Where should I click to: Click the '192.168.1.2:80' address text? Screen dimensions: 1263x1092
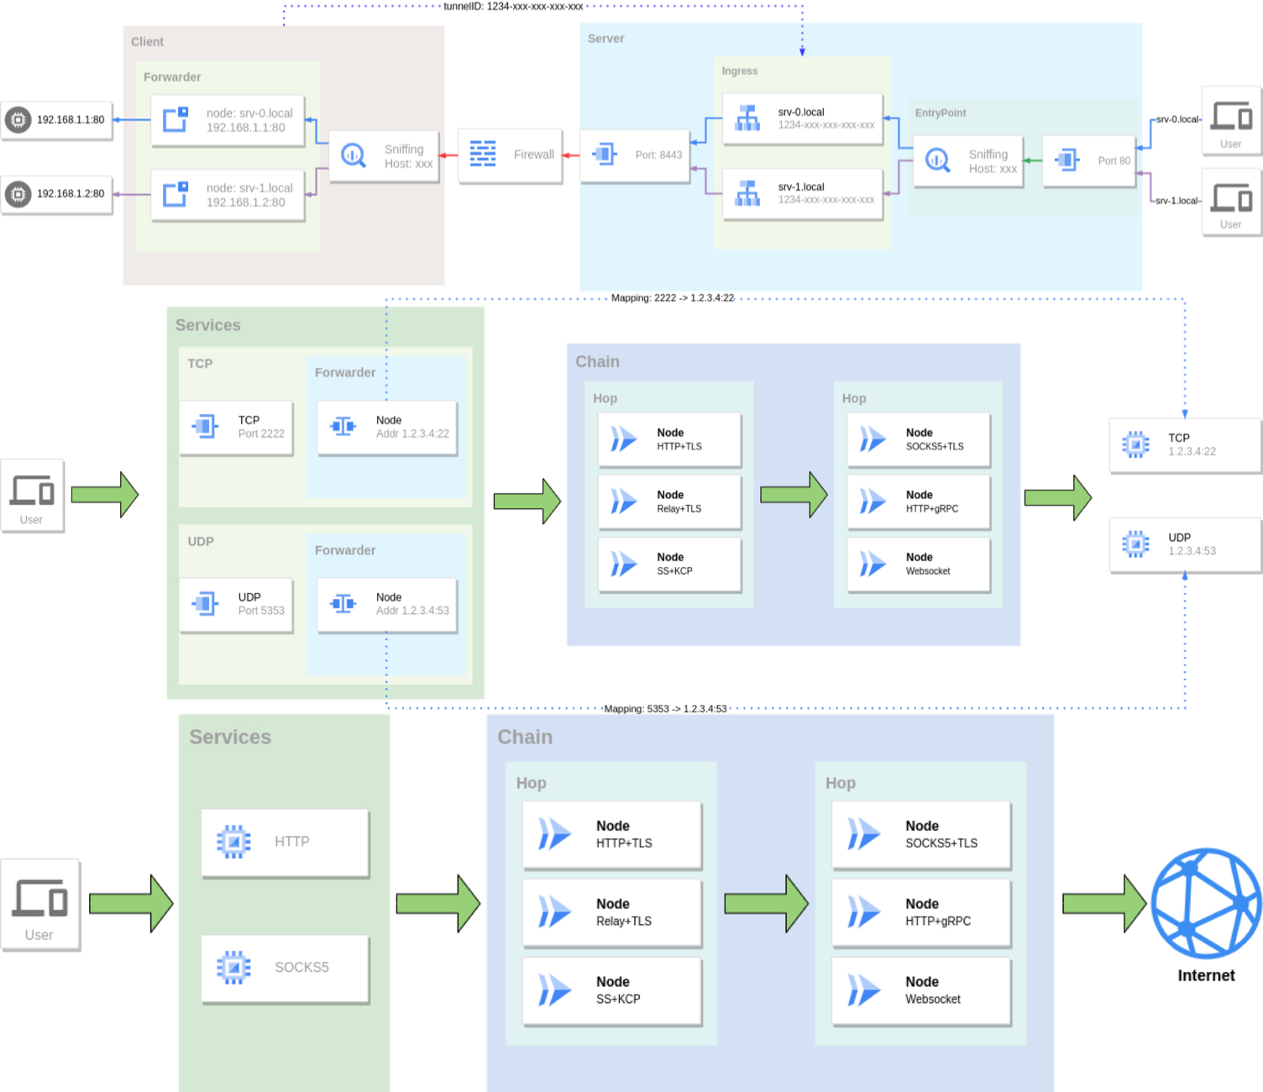(x=71, y=194)
